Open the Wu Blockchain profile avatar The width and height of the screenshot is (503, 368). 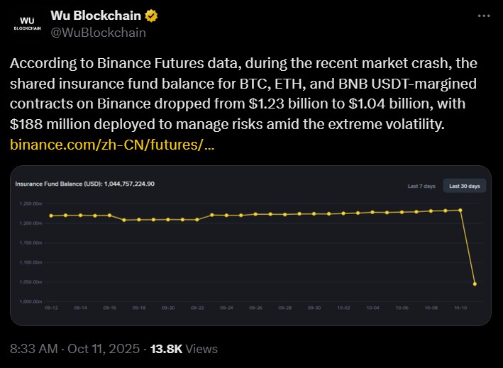(x=28, y=23)
